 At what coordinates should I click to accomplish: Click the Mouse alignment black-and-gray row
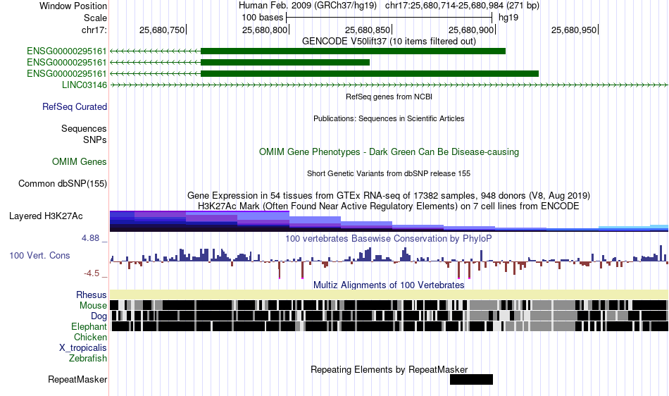coord(389,305)
